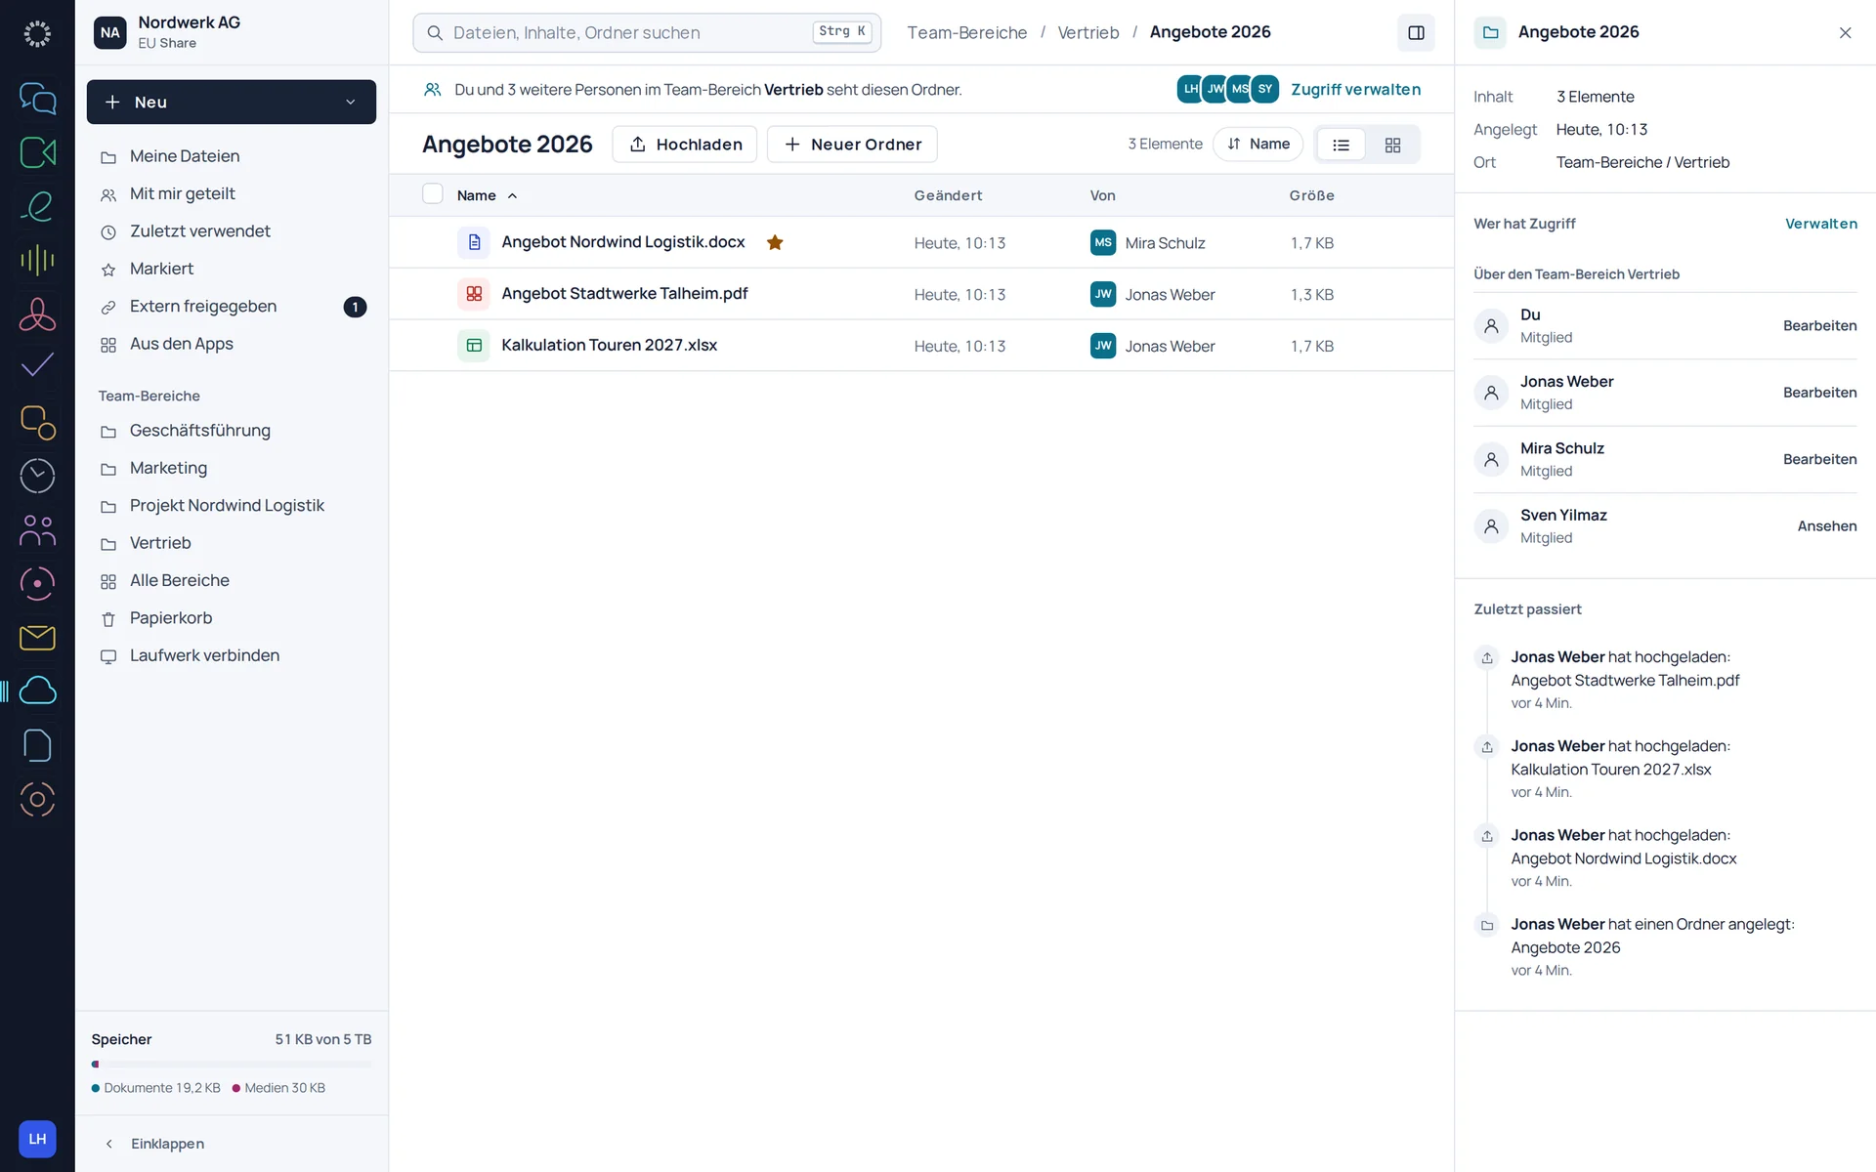Open Papierkorb in the sidebar
Screen dimensions: 1876x1172
click(x=232, y=618)
